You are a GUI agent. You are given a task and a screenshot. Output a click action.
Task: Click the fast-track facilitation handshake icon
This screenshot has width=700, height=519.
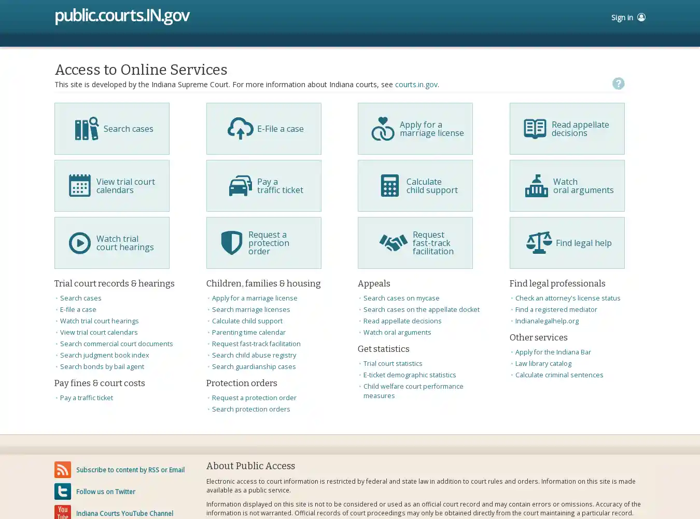pos(394,243)
